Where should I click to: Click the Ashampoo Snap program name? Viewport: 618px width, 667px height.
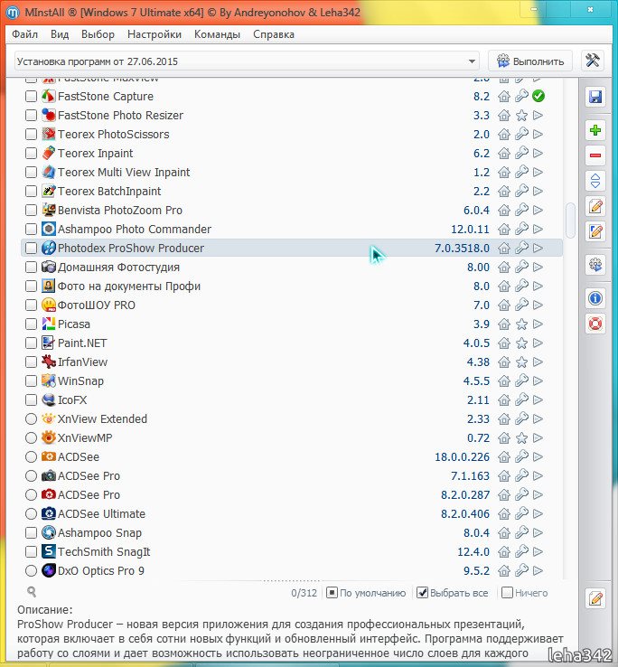click(x=99, y=532)
